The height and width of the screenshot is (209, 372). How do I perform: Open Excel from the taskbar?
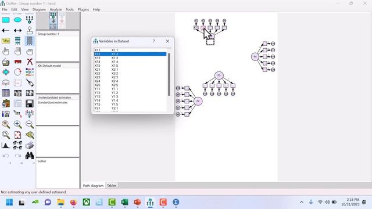click(124, 202)
